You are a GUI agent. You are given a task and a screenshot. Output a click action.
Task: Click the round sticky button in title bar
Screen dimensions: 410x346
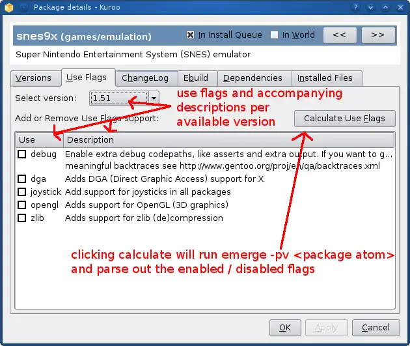[x=24, y=8]
